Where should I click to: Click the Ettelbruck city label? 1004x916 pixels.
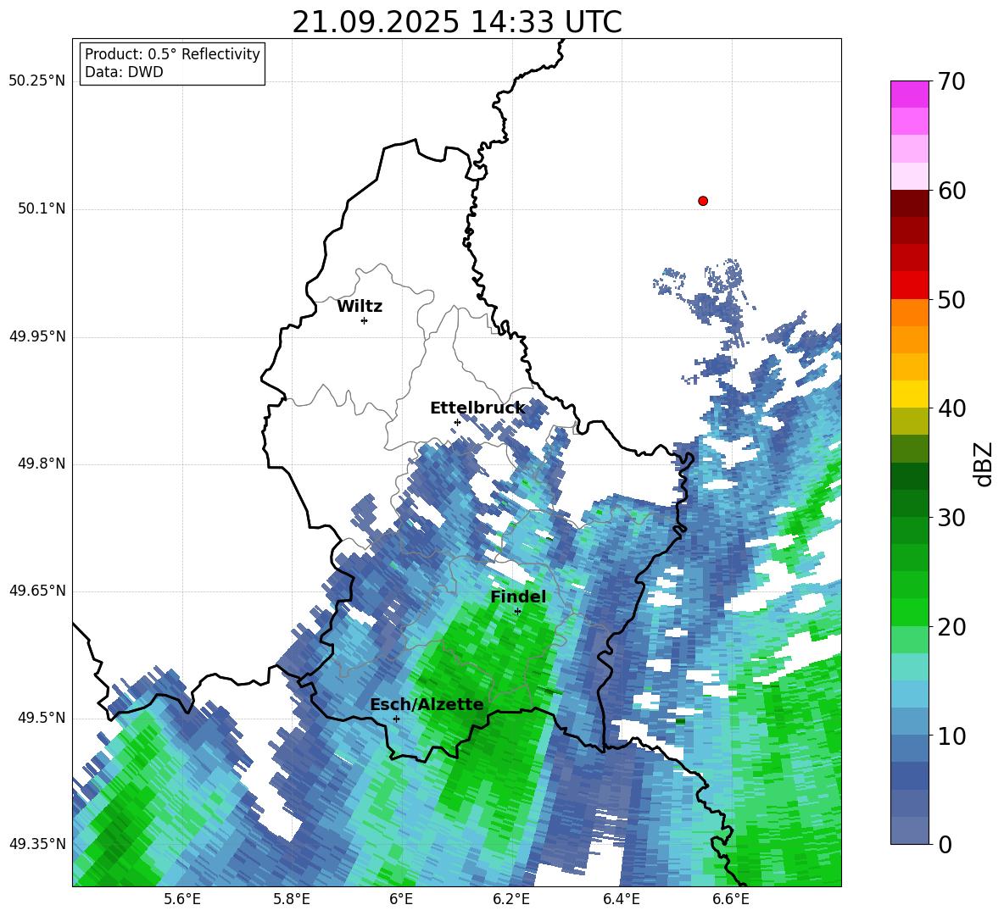tap(477, 408)
